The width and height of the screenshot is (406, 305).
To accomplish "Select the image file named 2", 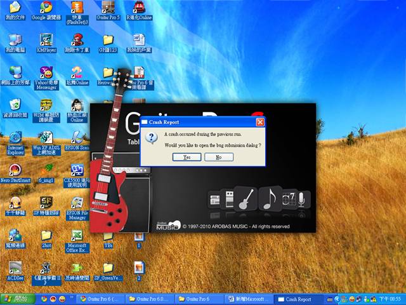I will [139, 271].
